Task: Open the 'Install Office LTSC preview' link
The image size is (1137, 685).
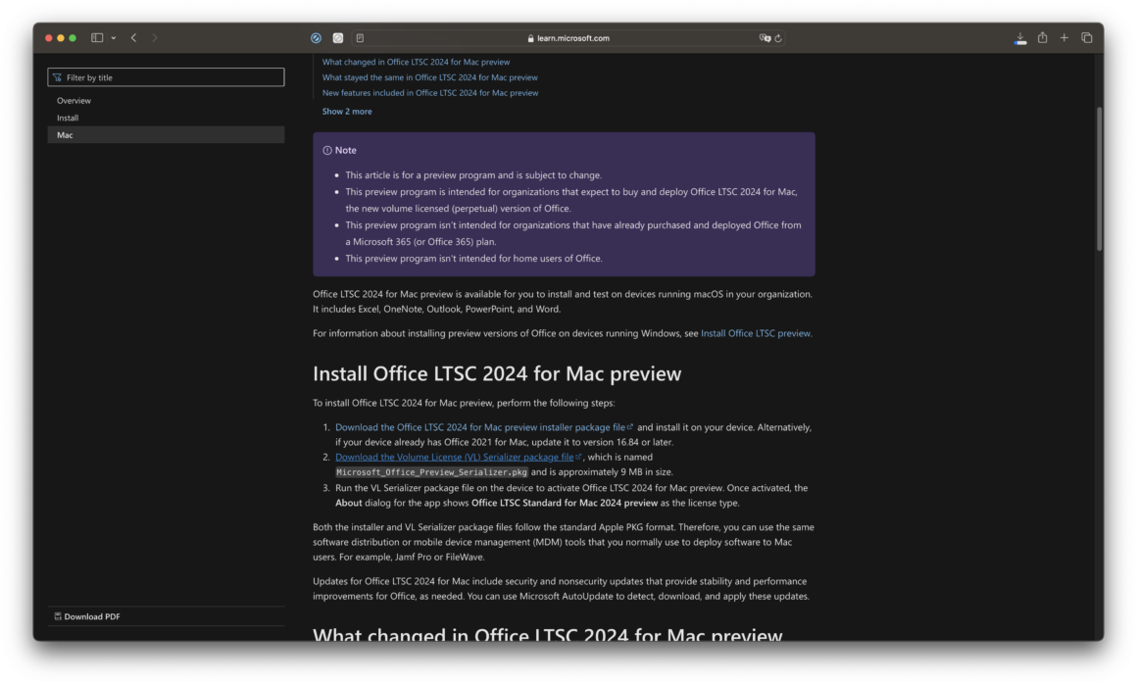Action: click(x=756, y=333)
